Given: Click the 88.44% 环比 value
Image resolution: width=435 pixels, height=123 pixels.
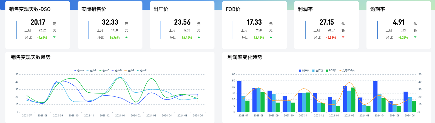Looking at the screenshot, I should 187,38.
